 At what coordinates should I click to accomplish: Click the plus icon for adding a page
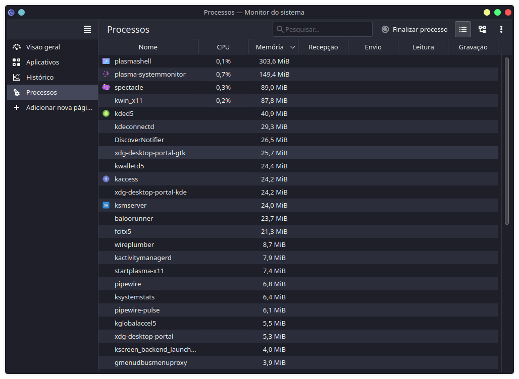[x=17, y=107]
